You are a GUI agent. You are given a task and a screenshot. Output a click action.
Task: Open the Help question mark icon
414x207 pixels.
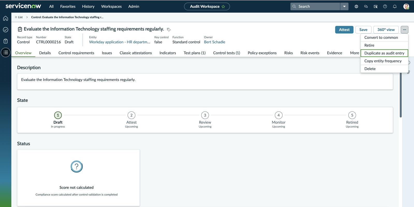385,6
